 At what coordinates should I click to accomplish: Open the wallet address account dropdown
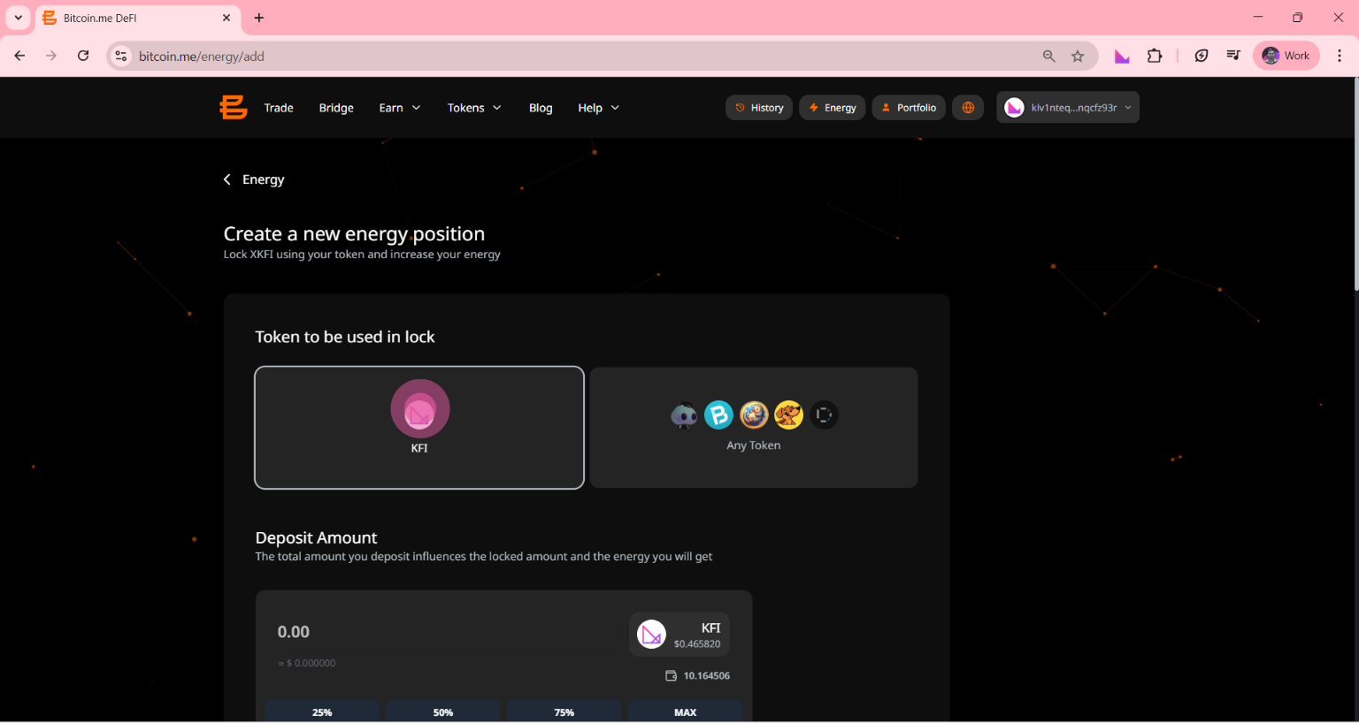[x=1068, y=108]
